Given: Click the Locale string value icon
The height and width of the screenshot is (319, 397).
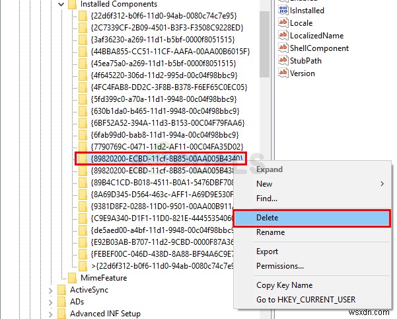Looking at the screenshot, I should coord(283,23).
